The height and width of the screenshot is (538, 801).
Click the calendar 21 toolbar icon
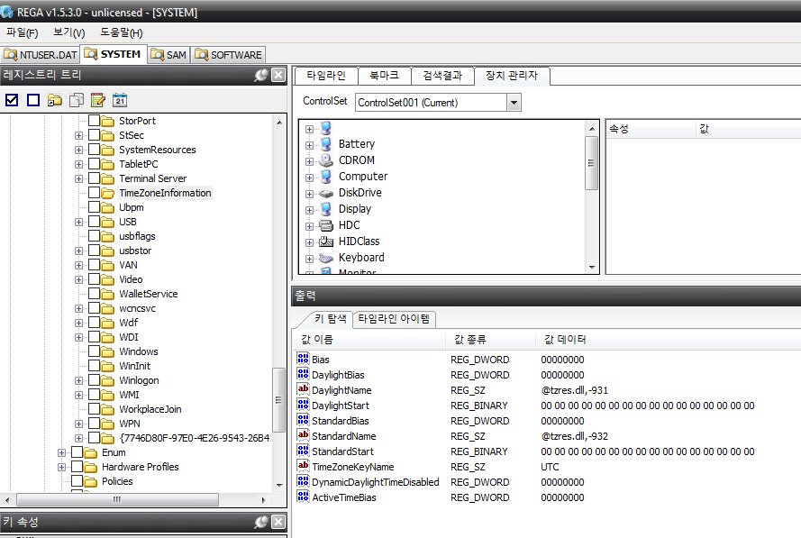click(x=120, y=100)
